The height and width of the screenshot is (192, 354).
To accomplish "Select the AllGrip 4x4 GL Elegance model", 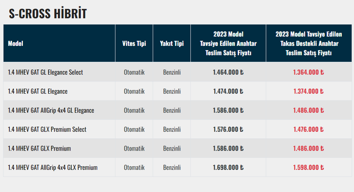I will pos(51,110).
